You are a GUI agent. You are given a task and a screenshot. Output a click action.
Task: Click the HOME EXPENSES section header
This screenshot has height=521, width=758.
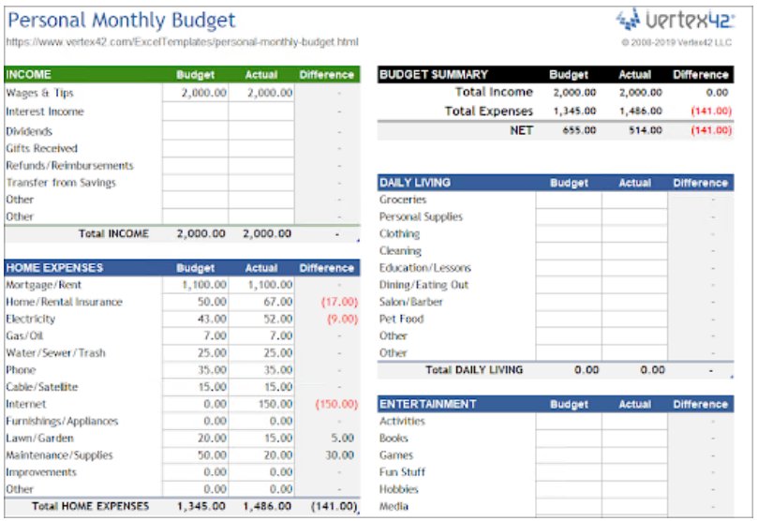point(54,268)
